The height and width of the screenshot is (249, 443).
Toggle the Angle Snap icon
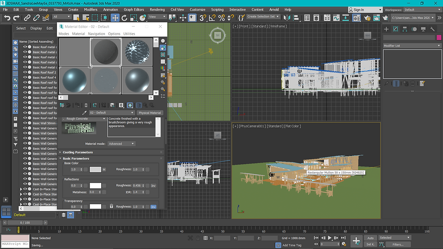pyautogui.click(x=212, y=18)
